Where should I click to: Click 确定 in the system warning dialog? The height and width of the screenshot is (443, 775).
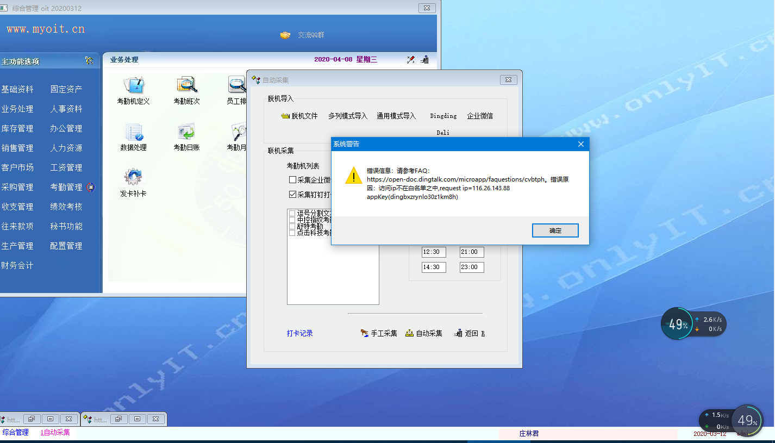point(555,230)
